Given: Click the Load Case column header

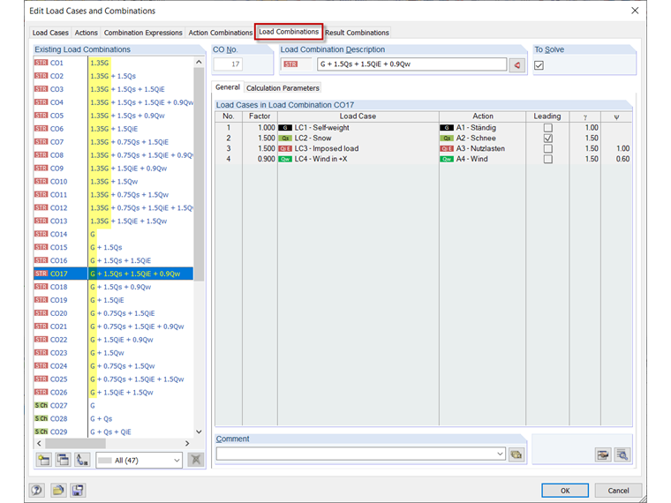Looking at the screenshot, I should [x=358, y=116].
